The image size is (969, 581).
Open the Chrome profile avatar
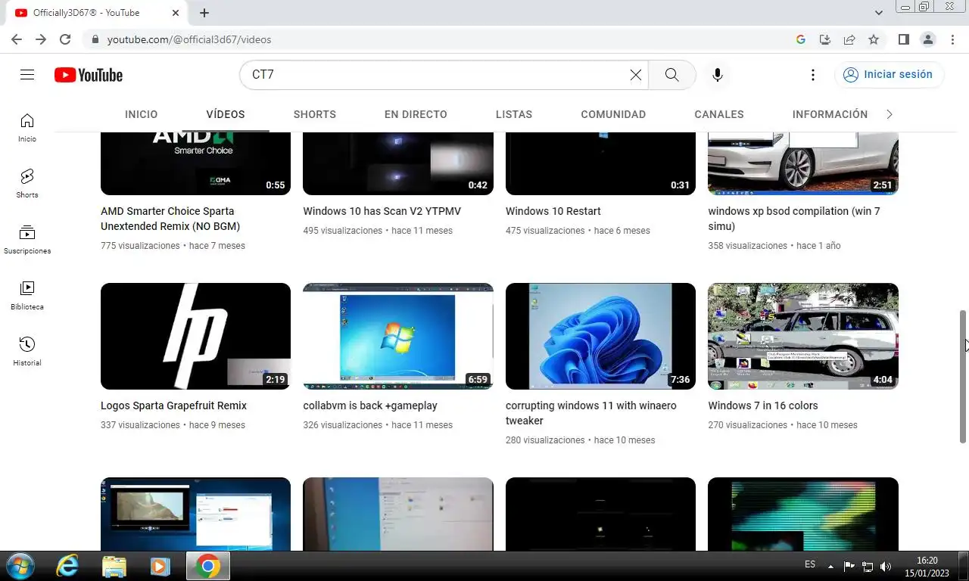tap(928, 39)
